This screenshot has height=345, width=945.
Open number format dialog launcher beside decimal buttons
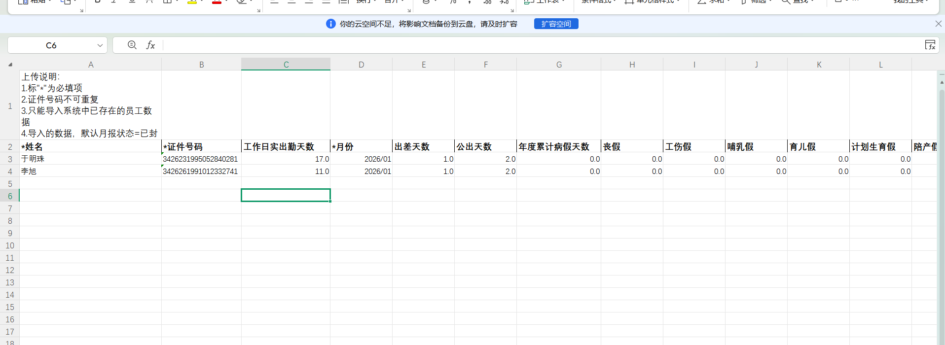point(512,10)
